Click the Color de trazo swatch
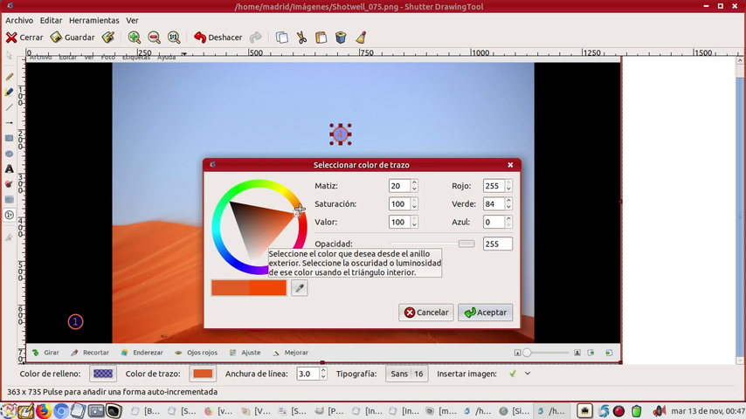Viewport: 746px width, 419px height. (x=203, y=374)
